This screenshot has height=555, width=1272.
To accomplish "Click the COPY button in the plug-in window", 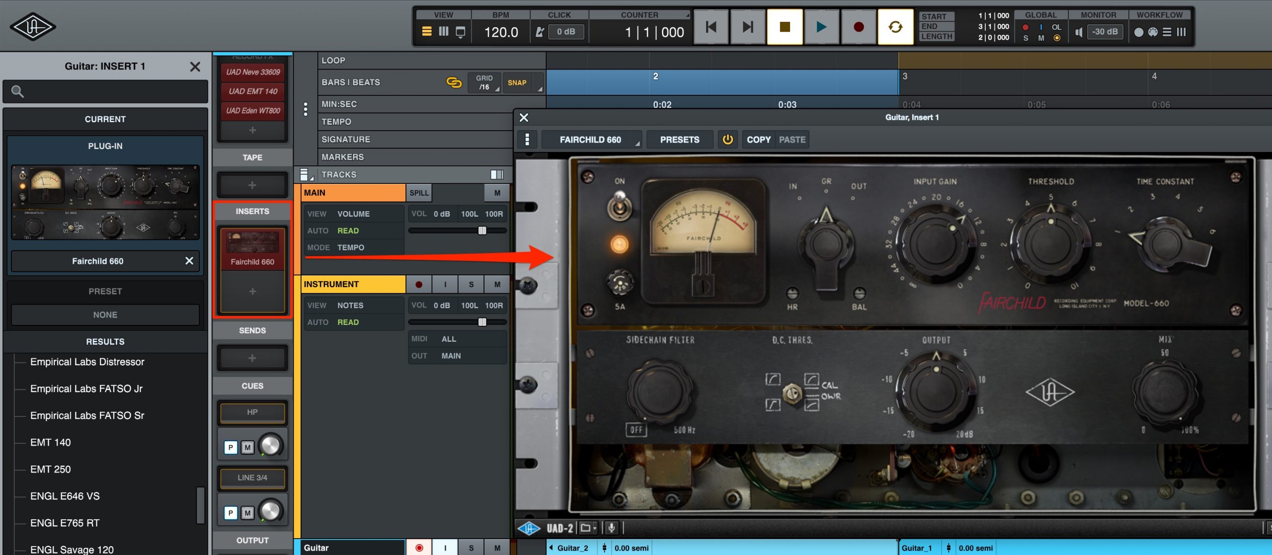I will (x=759, y=140).
